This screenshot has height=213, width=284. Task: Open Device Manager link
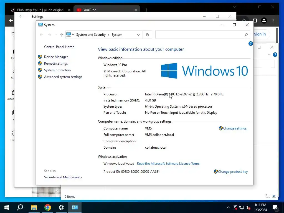(x=56, y=57)
